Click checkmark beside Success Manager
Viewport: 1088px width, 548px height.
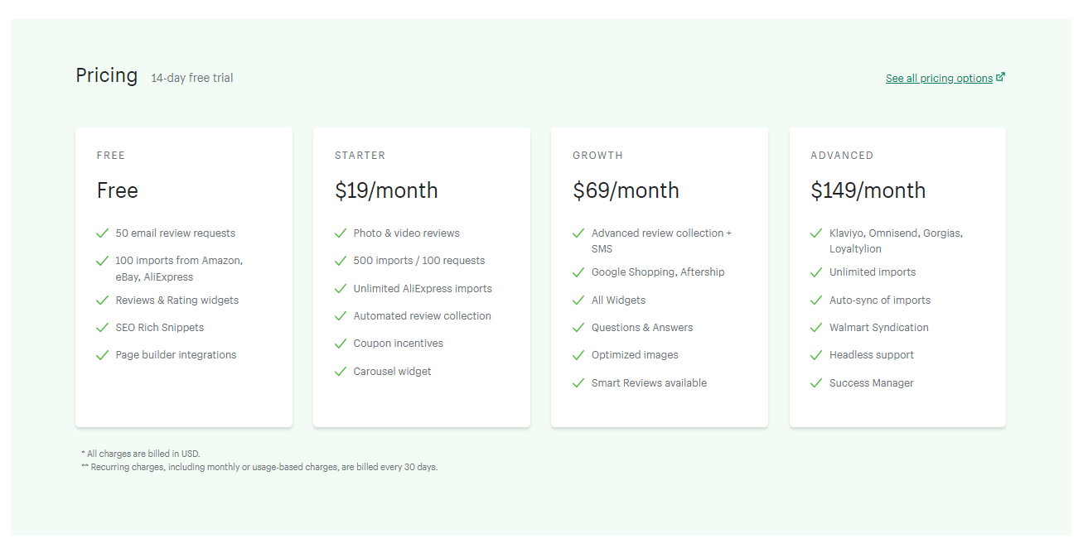816,383
